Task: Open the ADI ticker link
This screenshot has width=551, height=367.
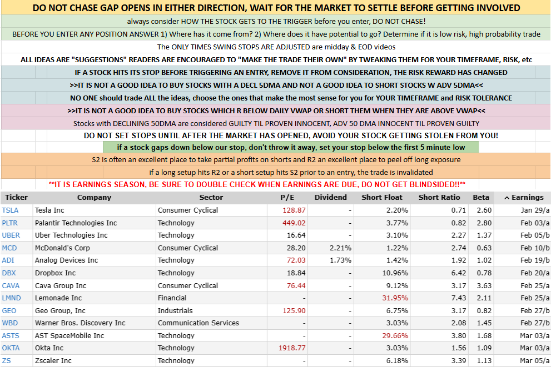Action: tap(8, 260)
